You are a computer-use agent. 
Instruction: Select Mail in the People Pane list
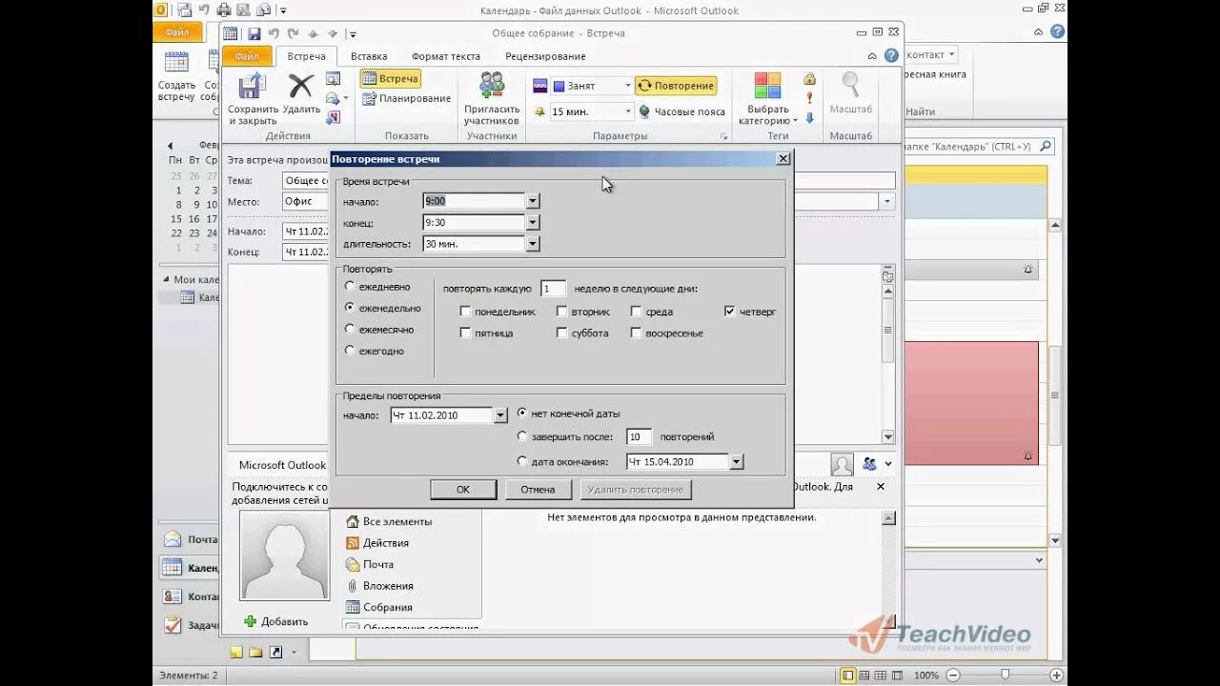pos(370,564)
